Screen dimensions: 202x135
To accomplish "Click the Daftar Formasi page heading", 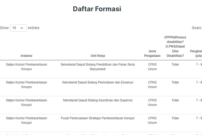I will (x=97, y=9).
